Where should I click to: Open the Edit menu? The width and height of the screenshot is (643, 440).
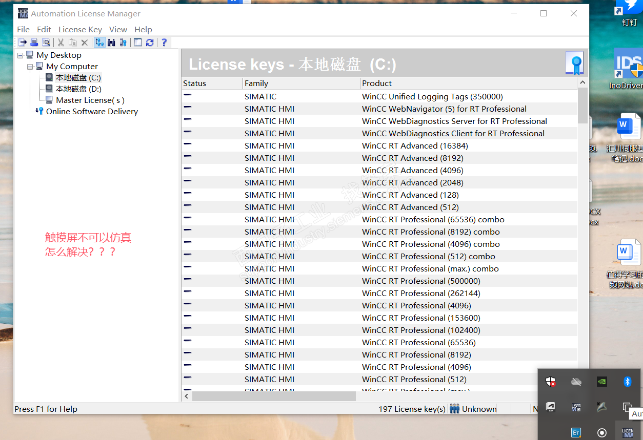(x=44, y=29)
